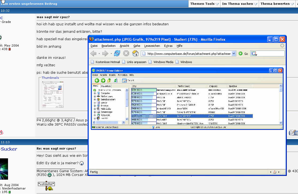Go to the Firefox Home page icon
This screenshot has height=194, width=298.
135,53
